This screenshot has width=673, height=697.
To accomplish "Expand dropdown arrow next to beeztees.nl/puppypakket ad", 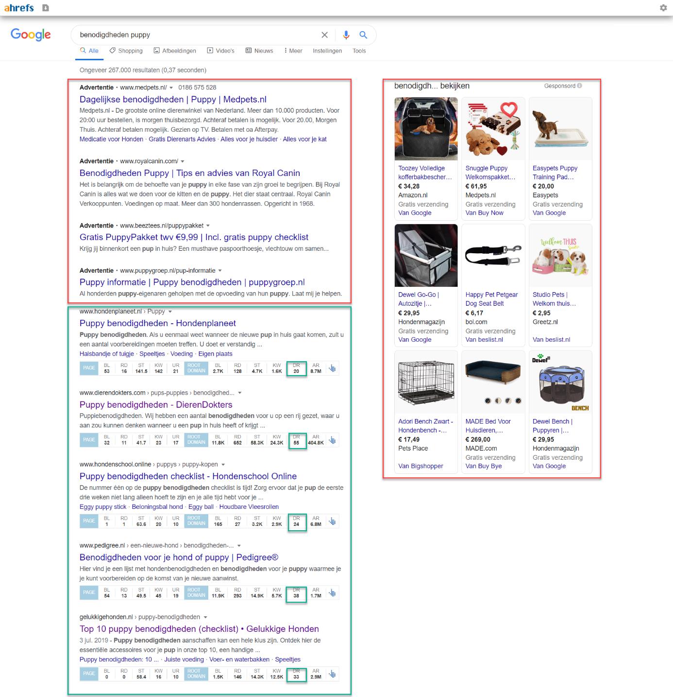I will point(208,226).
